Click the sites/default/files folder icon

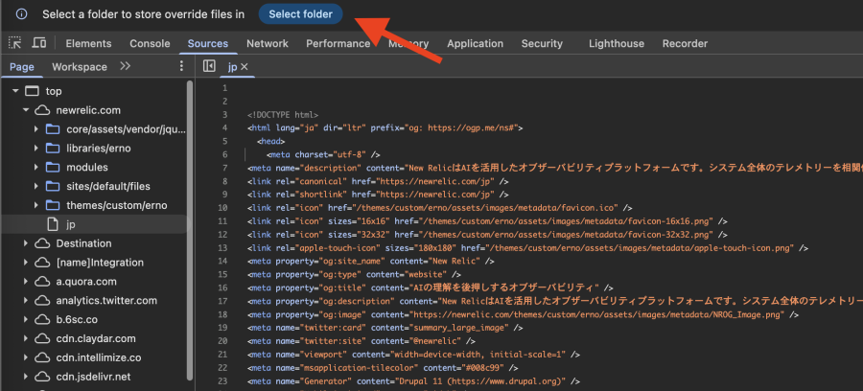pos(53,187)
